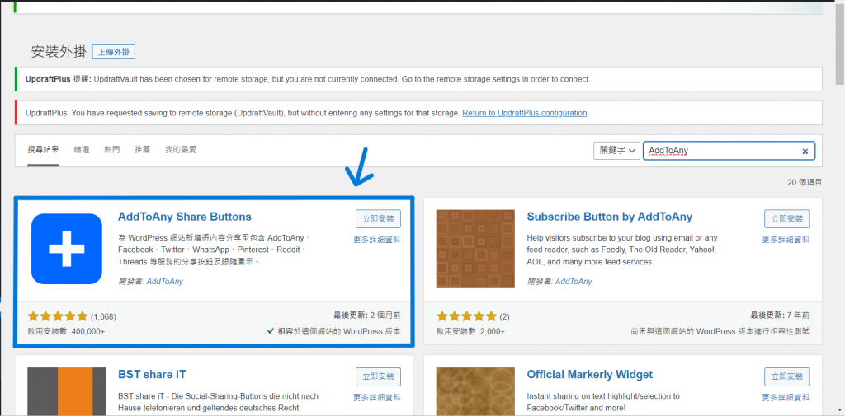Clear the AddToAny search field with X
The height and width of the screenshot is (416, 845).
[805, 152]
